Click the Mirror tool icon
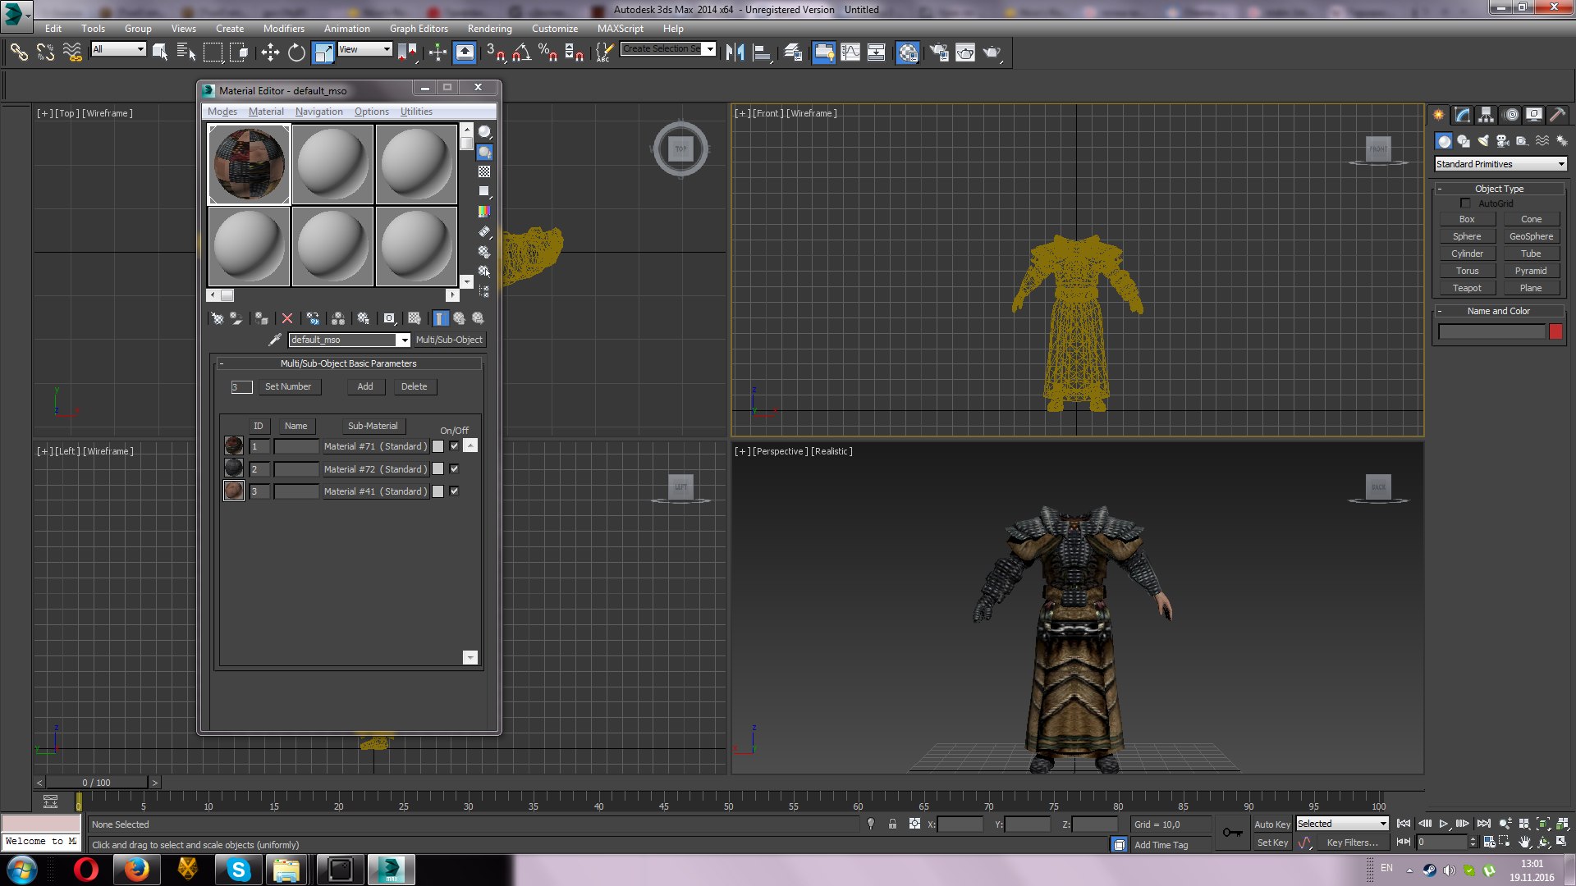 [x=735, y=53]
